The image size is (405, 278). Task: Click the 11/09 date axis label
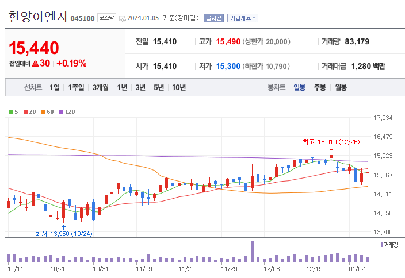(144, 269)
